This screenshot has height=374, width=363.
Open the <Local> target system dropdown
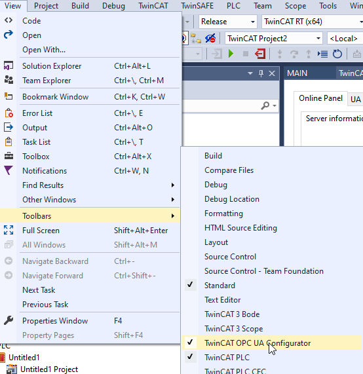[x=345, y=39]
